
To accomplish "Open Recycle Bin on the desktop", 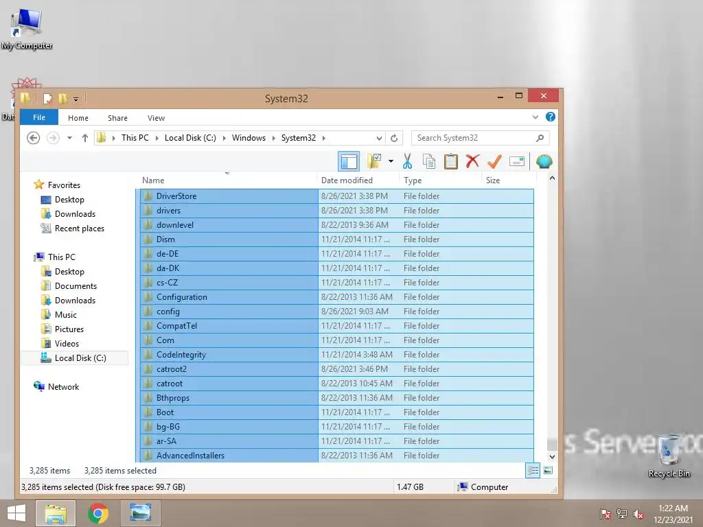I will pos(669,455).
